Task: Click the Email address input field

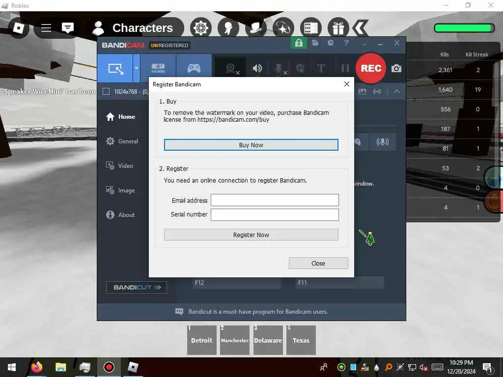Action: click(275, 200)
